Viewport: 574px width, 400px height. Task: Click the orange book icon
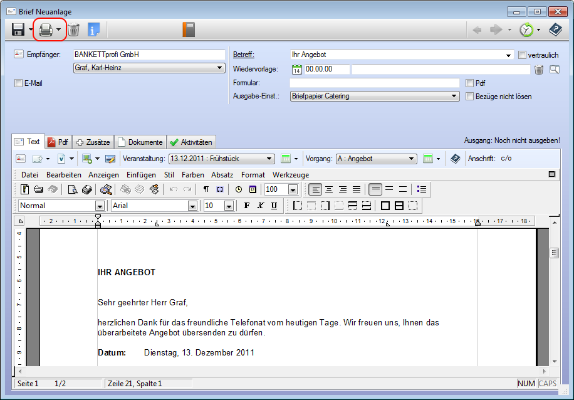point(189,29)
